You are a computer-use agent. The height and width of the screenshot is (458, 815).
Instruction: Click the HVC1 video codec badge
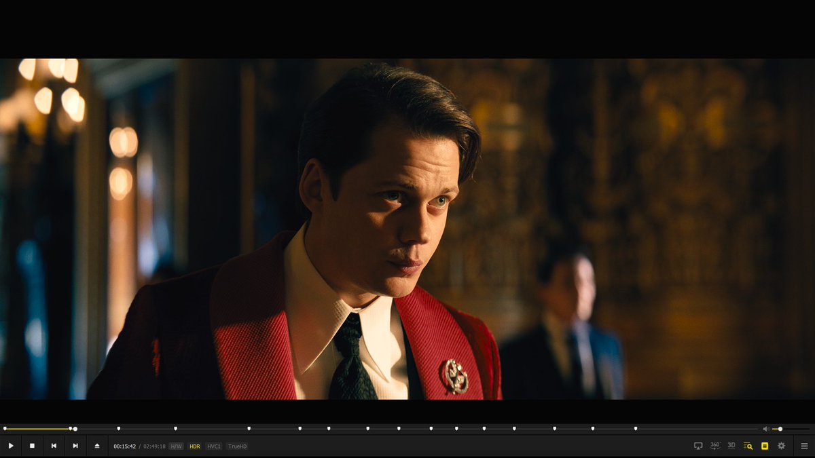coord(214,446)
